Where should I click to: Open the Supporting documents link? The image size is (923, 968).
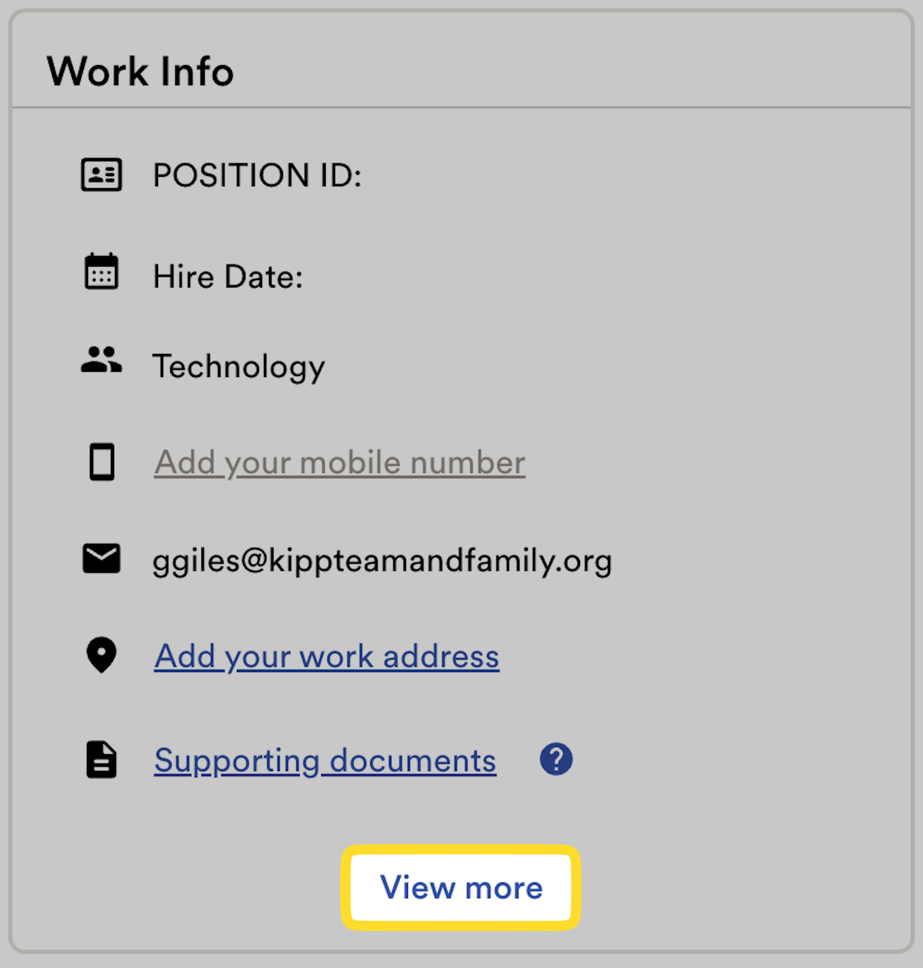[x=325, y=760]
